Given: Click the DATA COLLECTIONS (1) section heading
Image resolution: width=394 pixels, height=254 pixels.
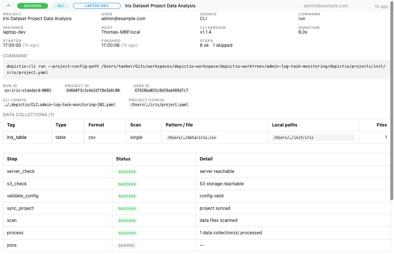Looking at the screenshot, I should coord(28,115).
